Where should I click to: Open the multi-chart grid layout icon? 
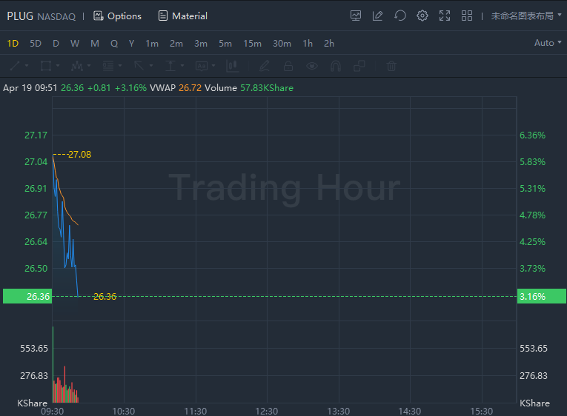coord(467,16)
